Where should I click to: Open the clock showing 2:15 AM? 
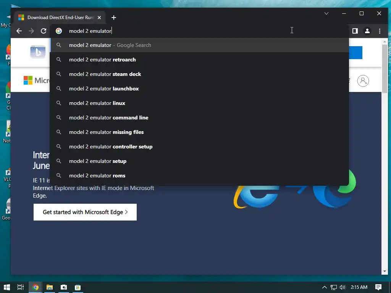point(359,287)
